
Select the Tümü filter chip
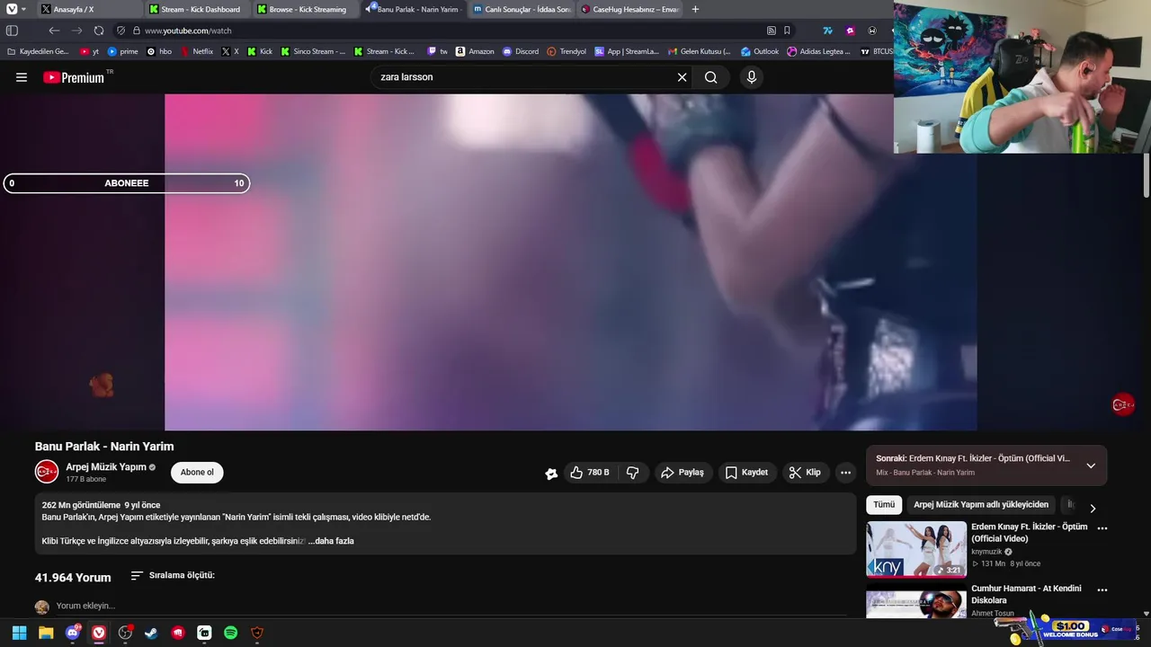click(x=884, y=505)
